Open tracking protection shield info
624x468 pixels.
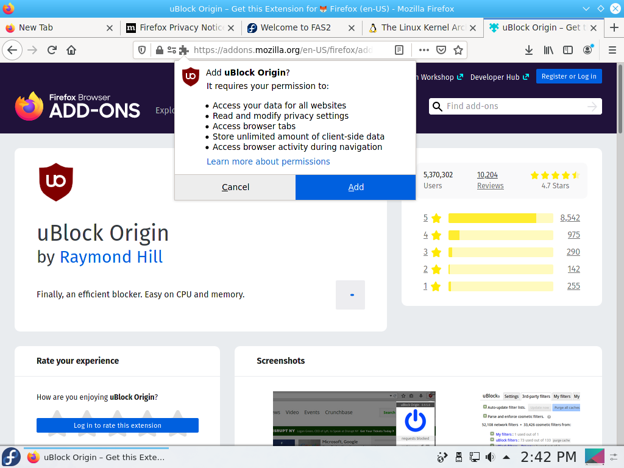(x=142, y=50)
